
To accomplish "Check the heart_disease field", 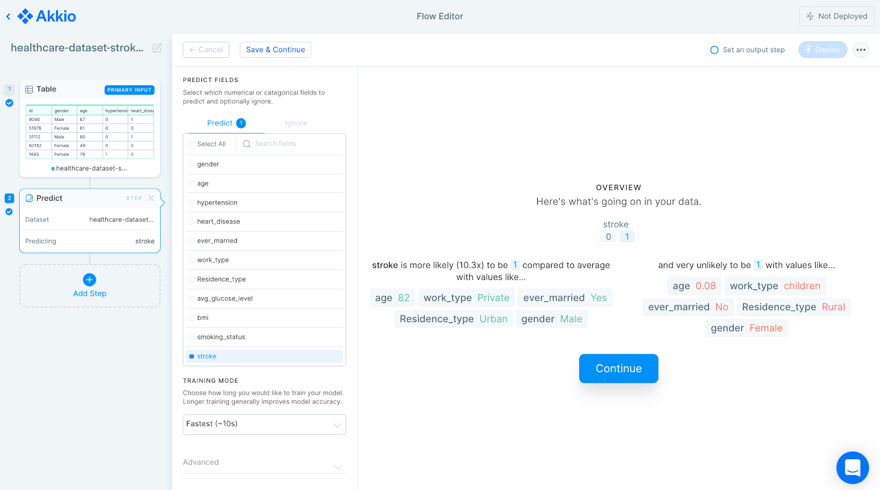I will 192,222.
